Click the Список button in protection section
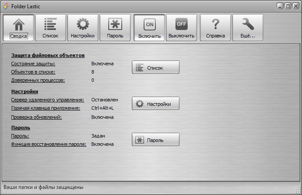 [155, 67]
